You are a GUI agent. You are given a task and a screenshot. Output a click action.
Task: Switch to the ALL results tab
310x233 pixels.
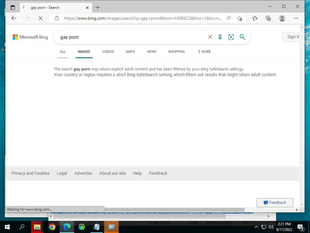point(63,52)
